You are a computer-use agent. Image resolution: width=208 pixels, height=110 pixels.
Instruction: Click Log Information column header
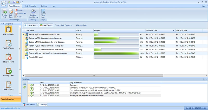(115, 83)
